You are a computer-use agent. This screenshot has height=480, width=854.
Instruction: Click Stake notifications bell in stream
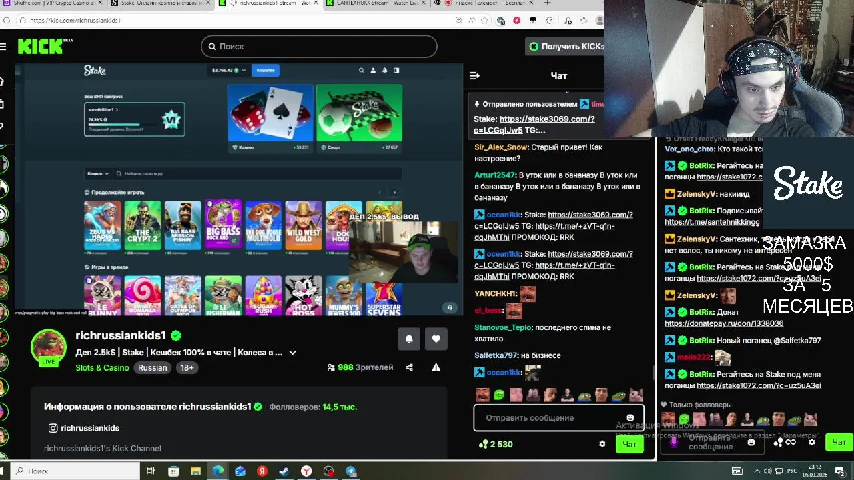[384, 70]
